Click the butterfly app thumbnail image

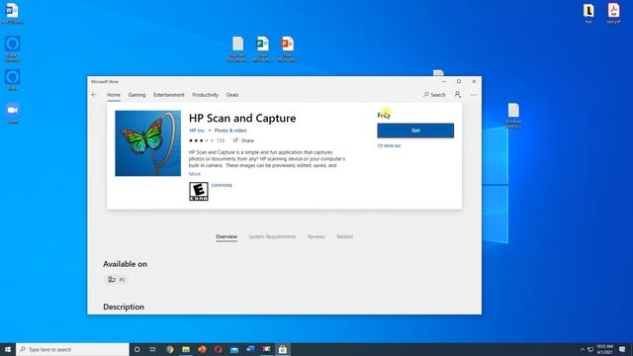pos(147,143)
